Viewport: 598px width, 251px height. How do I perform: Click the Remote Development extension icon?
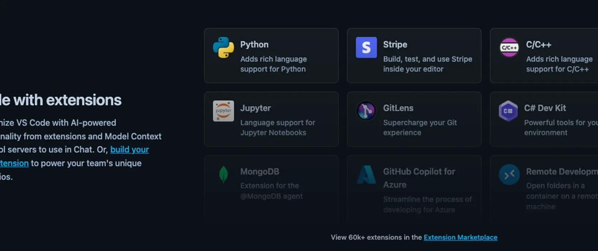pyautogui.click(x=509, y=175)
